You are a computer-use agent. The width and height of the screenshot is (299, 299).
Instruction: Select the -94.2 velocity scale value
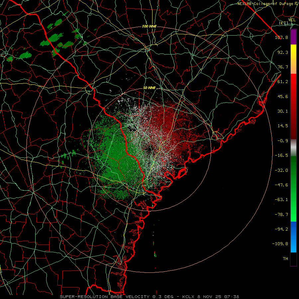(281, 229)
